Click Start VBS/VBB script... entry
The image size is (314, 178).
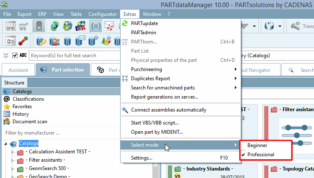click(154, 123)
